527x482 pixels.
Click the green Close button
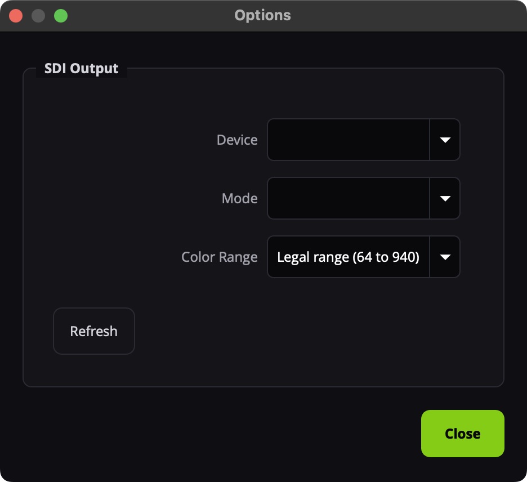click(462, 433)
